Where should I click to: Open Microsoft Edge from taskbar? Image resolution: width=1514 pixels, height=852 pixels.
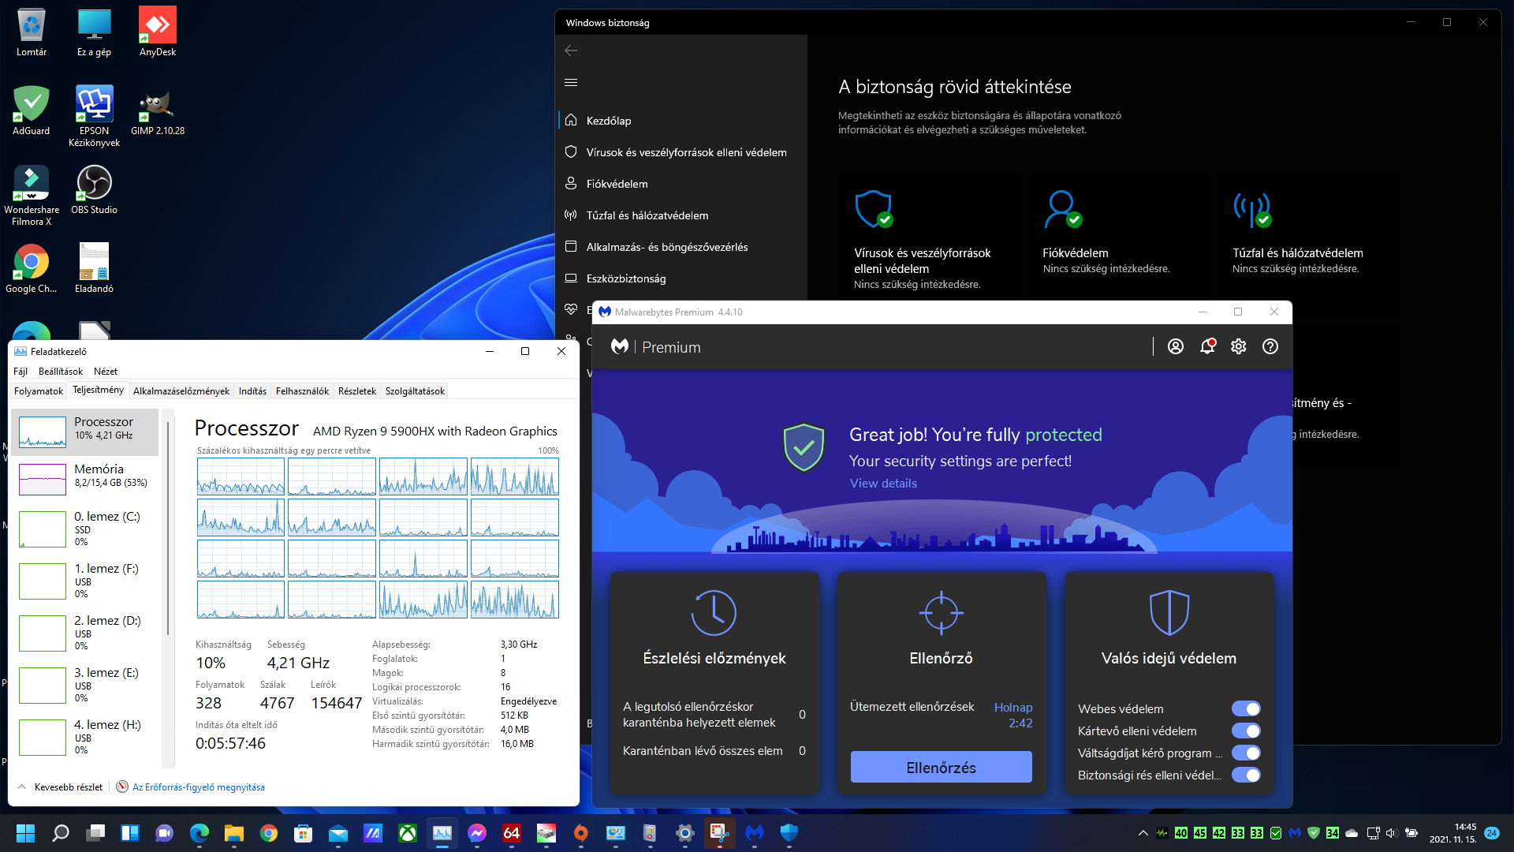pos(200,833)
